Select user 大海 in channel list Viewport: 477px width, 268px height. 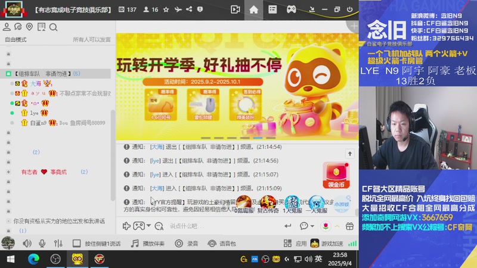point(36,83)
